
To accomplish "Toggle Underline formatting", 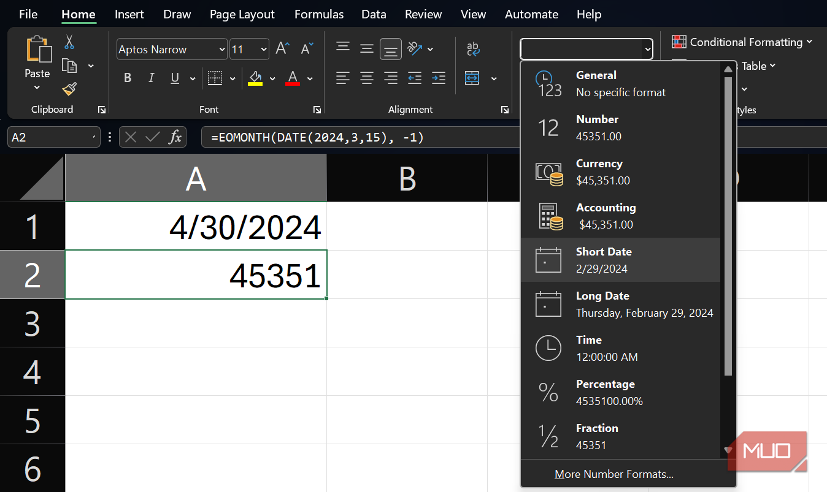I will tap(175, 78).
